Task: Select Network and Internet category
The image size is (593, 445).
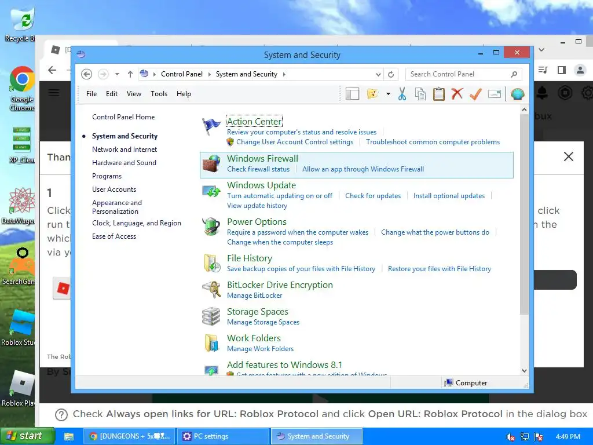Action: click(125, 149)
